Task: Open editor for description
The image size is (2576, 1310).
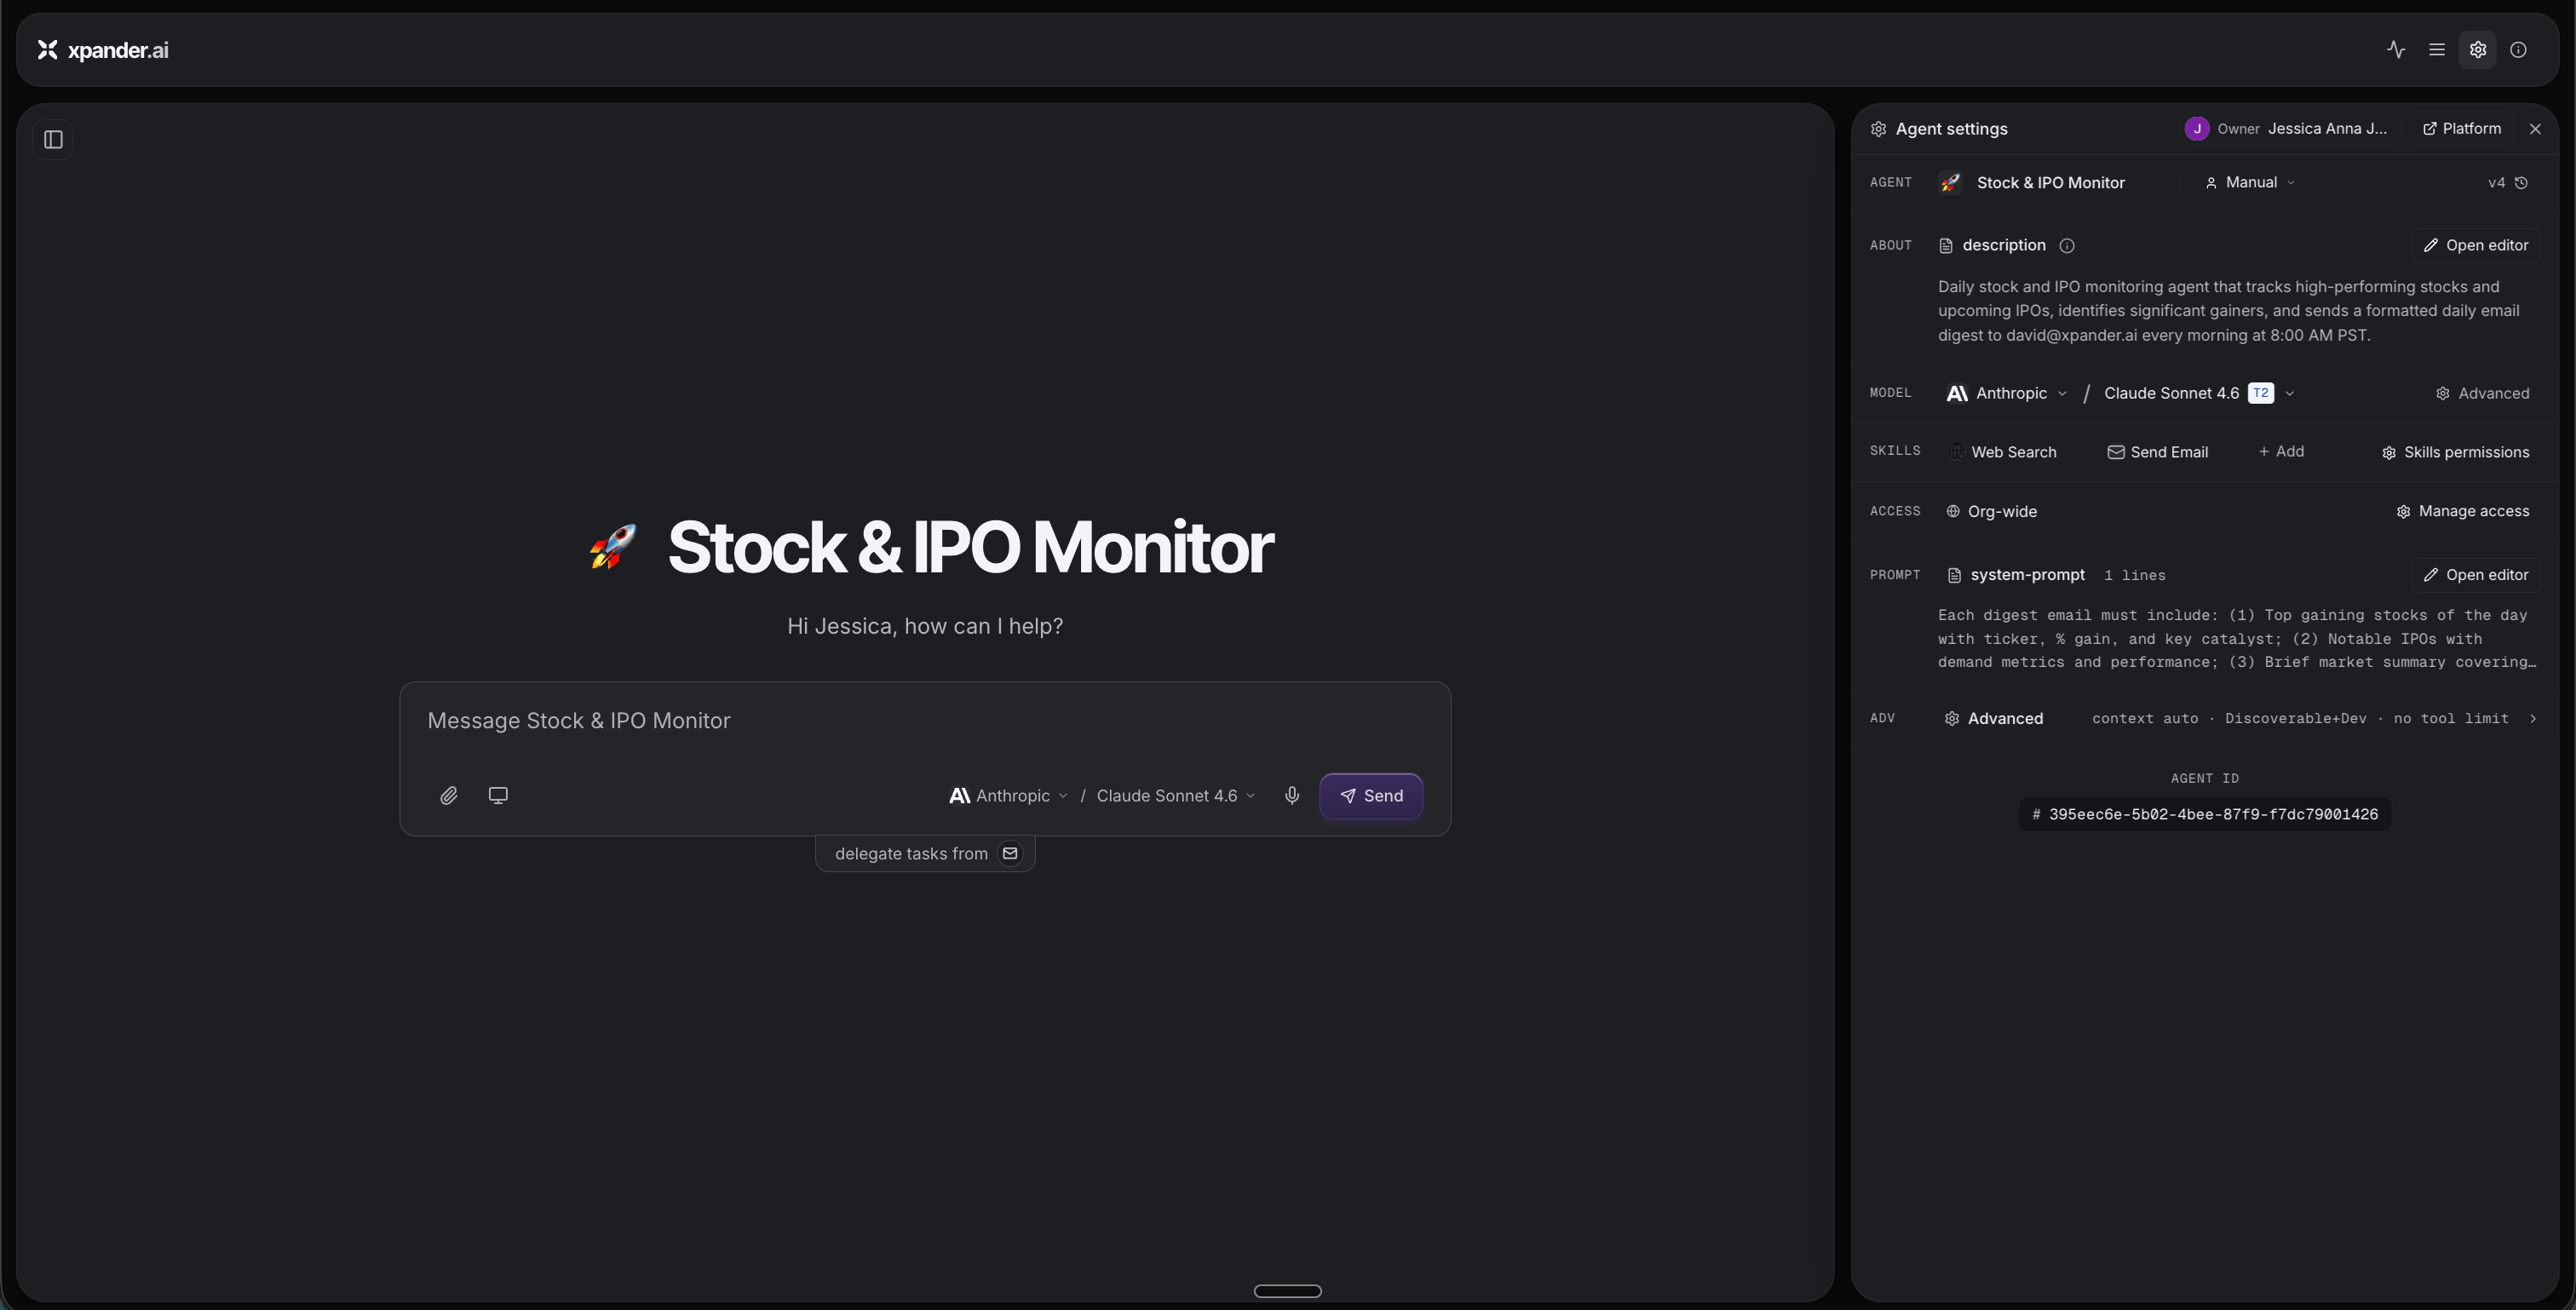Action: tap(2476, 246)
